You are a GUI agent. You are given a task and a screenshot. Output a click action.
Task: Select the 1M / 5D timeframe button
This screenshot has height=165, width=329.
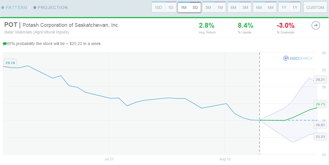[189, 7]
